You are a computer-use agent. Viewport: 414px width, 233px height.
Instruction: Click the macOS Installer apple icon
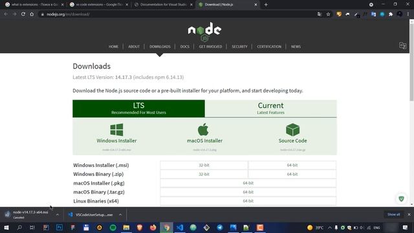click(x=203, y=129)
